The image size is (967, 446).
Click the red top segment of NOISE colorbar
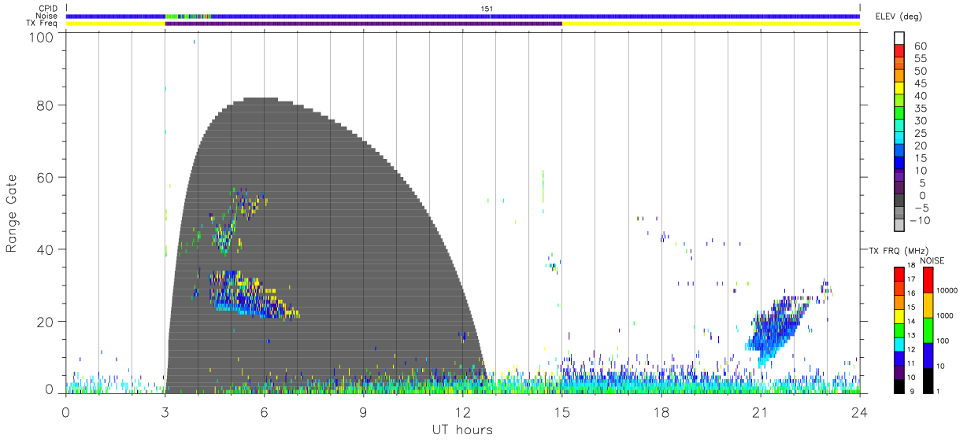[x=928, y=279]
